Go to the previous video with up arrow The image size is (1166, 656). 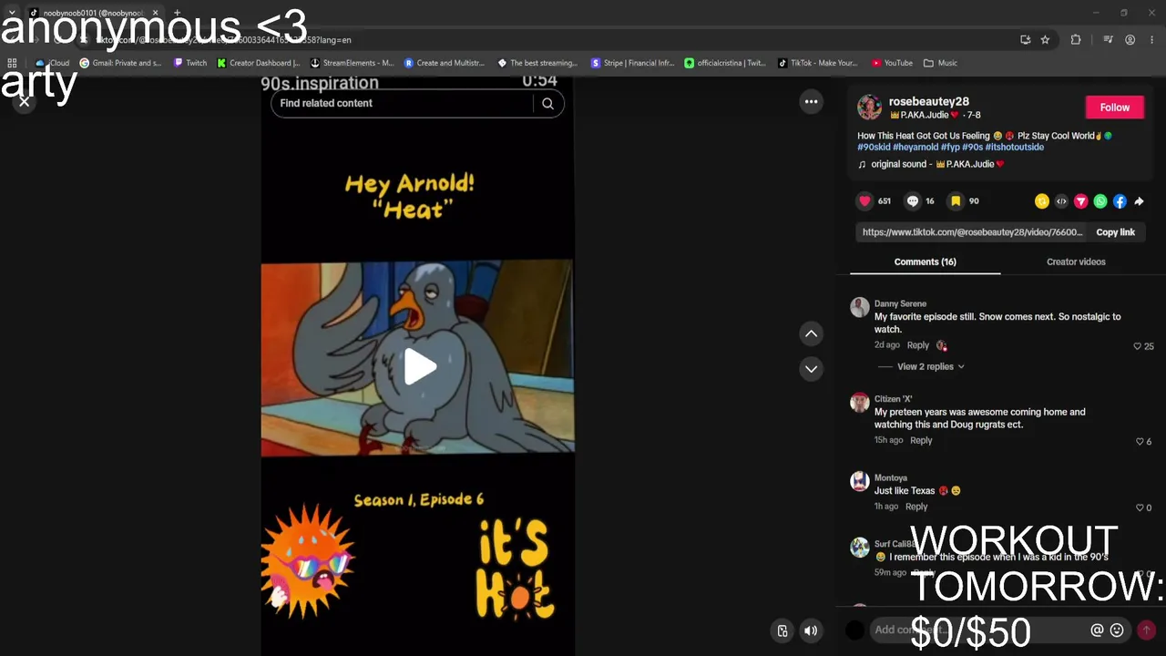tap(811, 333)
